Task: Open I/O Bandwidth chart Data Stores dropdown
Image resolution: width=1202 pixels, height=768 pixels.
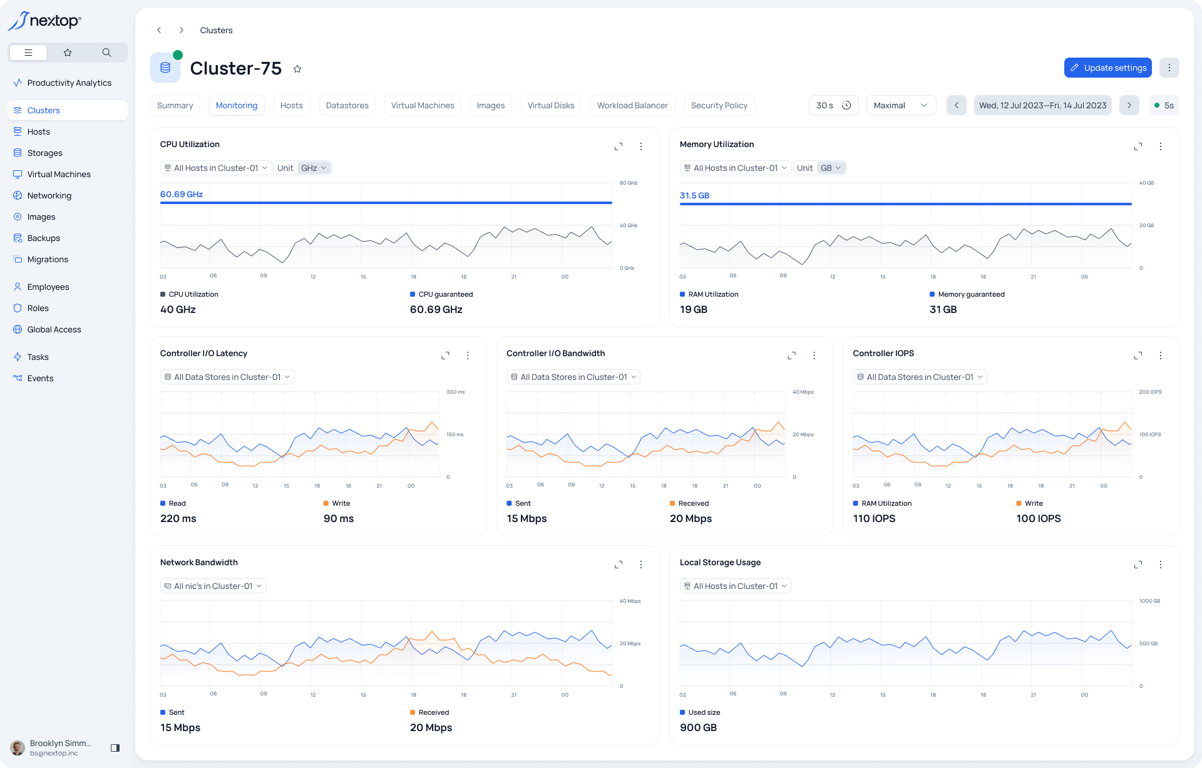Action: click(573, 377)
